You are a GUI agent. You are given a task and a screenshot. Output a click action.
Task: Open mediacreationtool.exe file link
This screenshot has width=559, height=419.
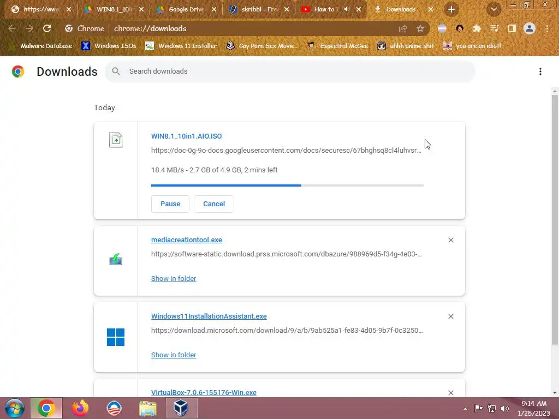[x=187, y=240]
